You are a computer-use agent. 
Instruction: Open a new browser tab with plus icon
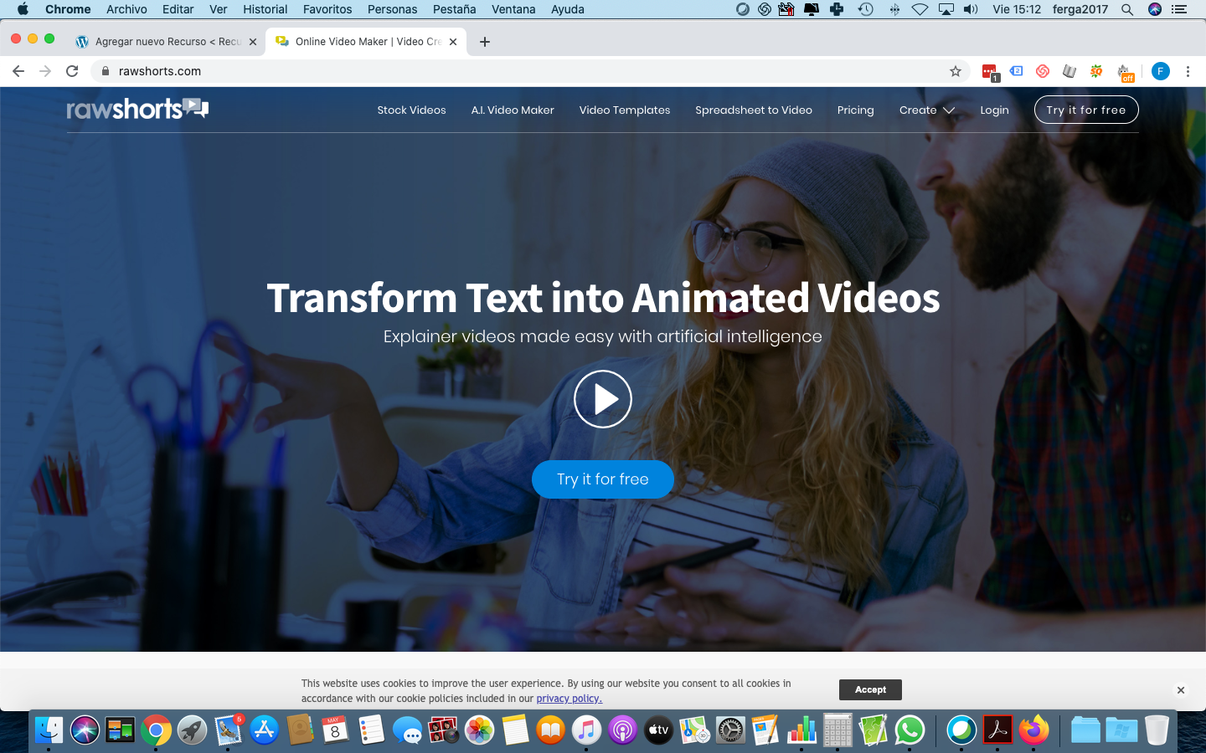(x=484, y=42)
